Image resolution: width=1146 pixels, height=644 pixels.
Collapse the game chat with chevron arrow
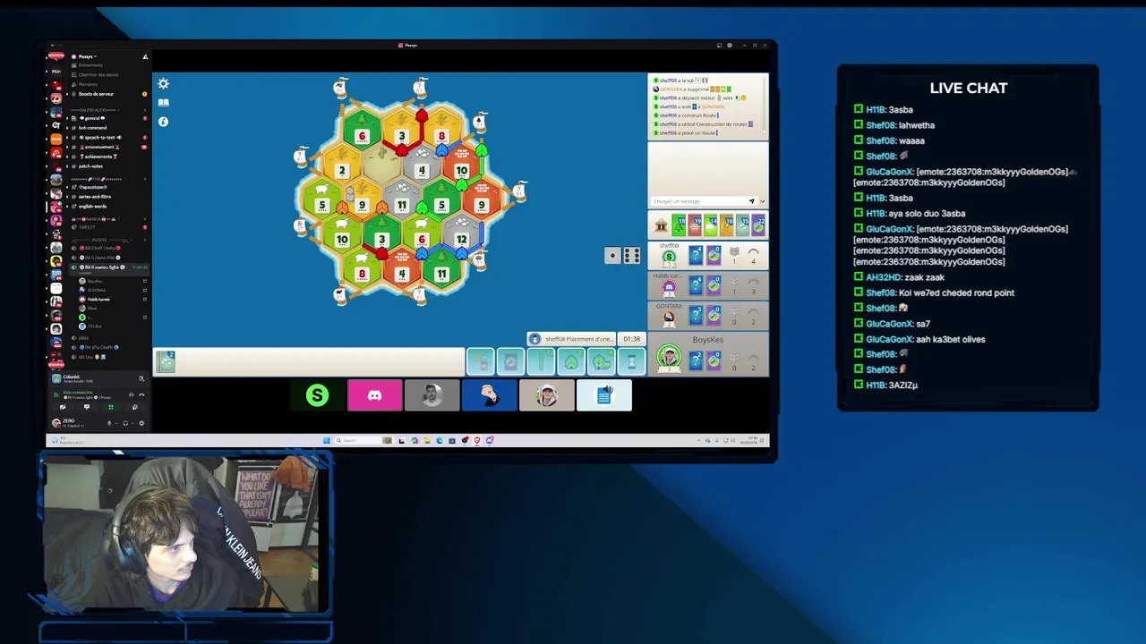coord(763,201)
